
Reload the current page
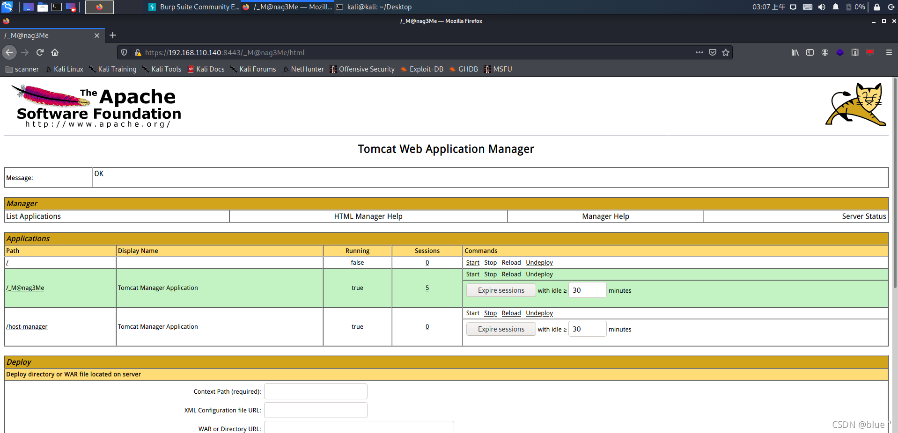40,52
